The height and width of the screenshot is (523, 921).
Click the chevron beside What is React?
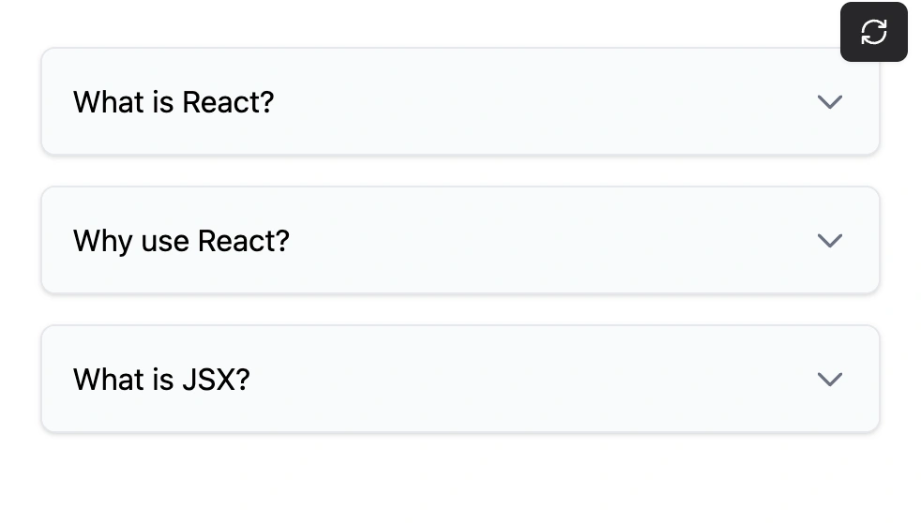pyautogui.click(x=829, y=101)
